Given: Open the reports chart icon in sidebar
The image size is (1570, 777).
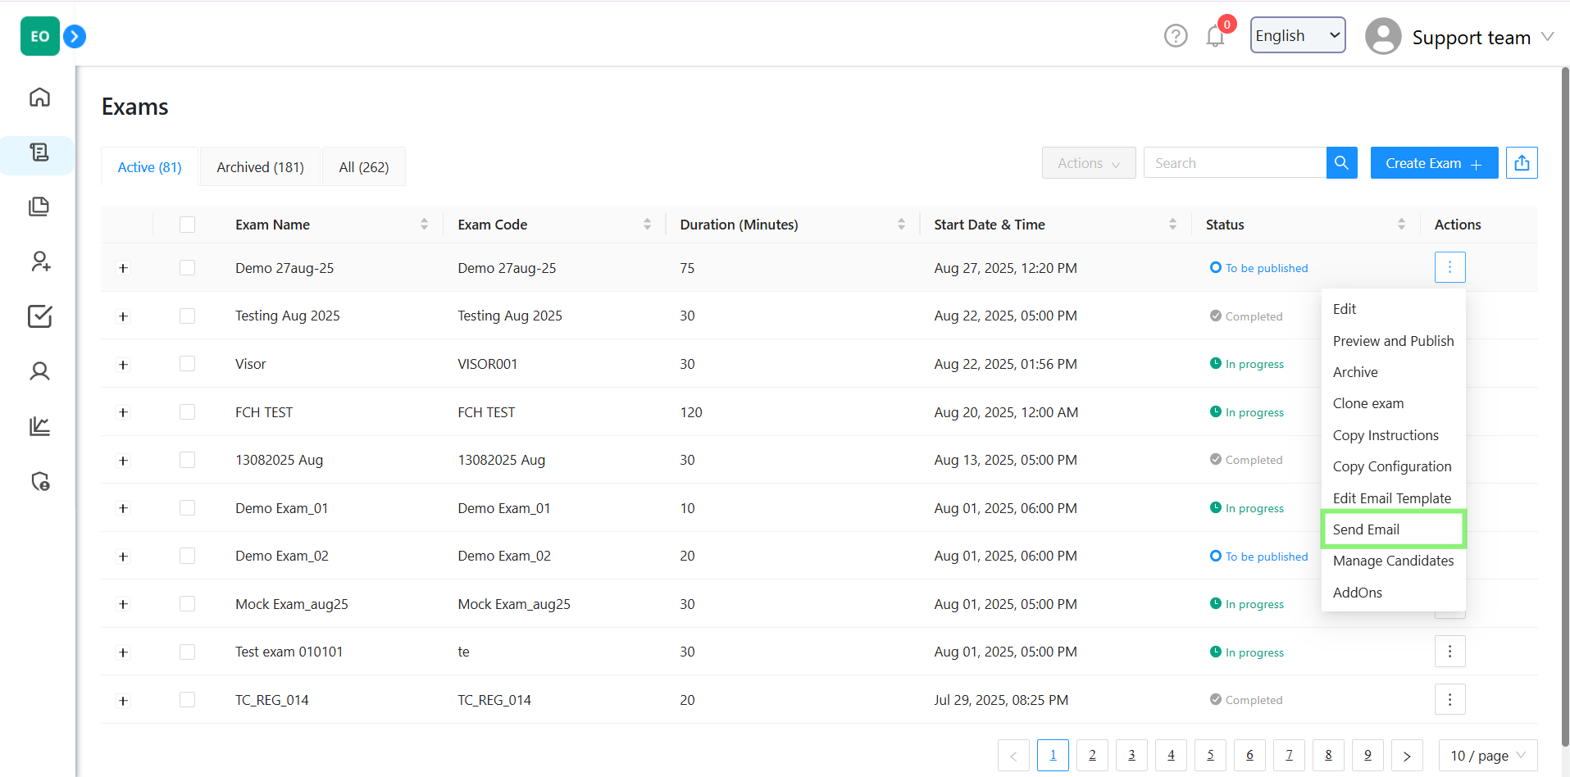Looking at the screenshot, I should [x=39, y=426].
